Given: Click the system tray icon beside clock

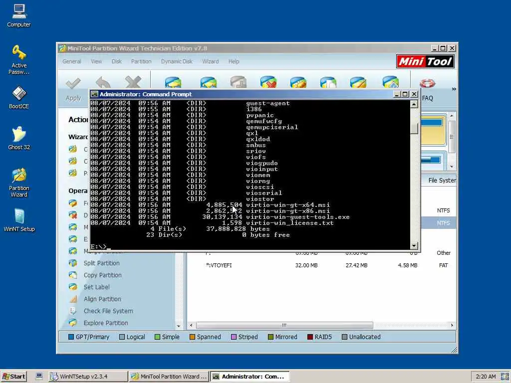Looking at the screenshot, I should 505,377.
